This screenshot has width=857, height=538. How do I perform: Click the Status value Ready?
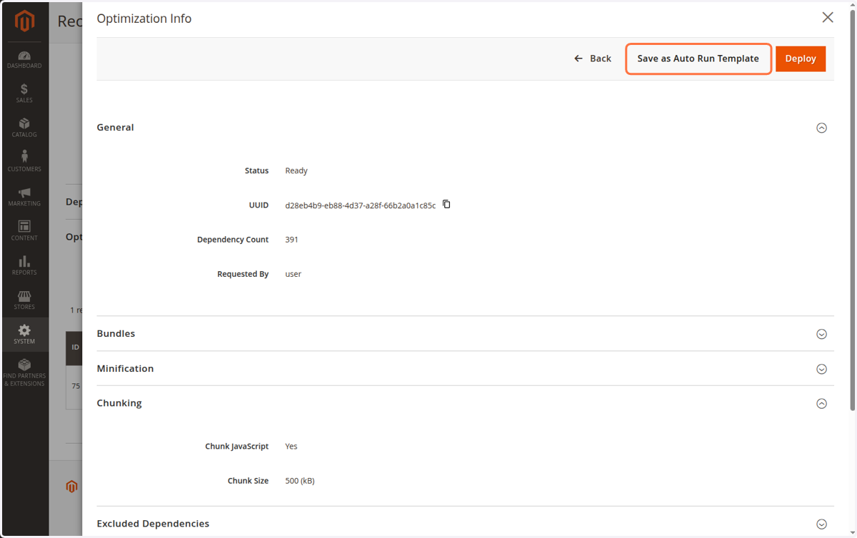[296, 171]
